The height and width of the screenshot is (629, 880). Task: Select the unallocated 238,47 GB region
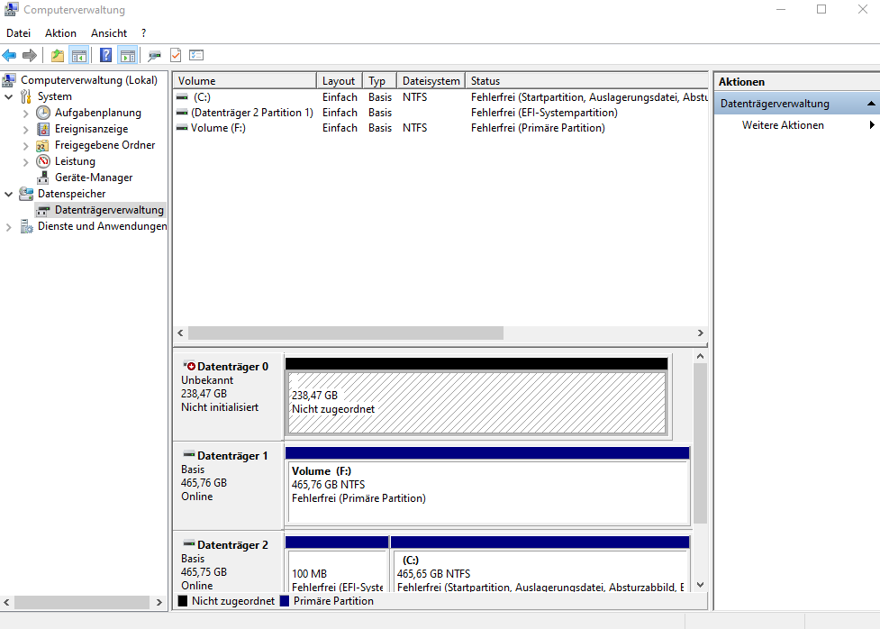[x=476, y=403]
